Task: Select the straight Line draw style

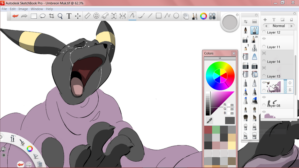Action: (150, 16)
